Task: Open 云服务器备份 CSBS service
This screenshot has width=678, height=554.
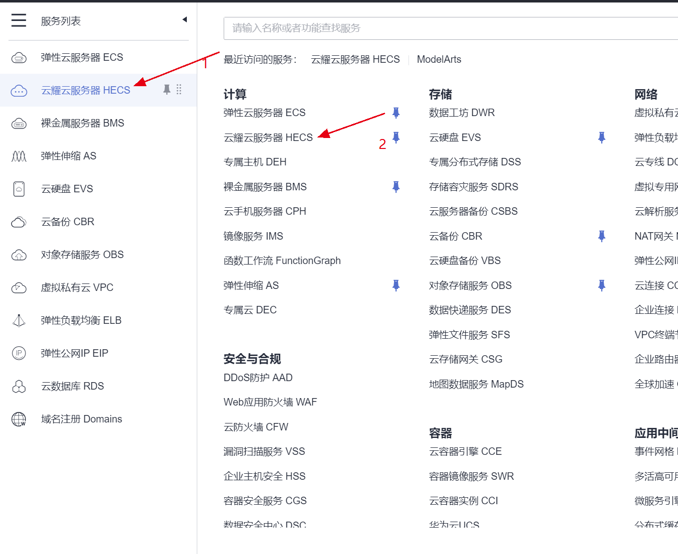Action: point(473,211)
